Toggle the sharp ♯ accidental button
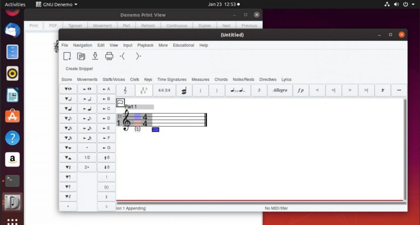 [106, 197]
